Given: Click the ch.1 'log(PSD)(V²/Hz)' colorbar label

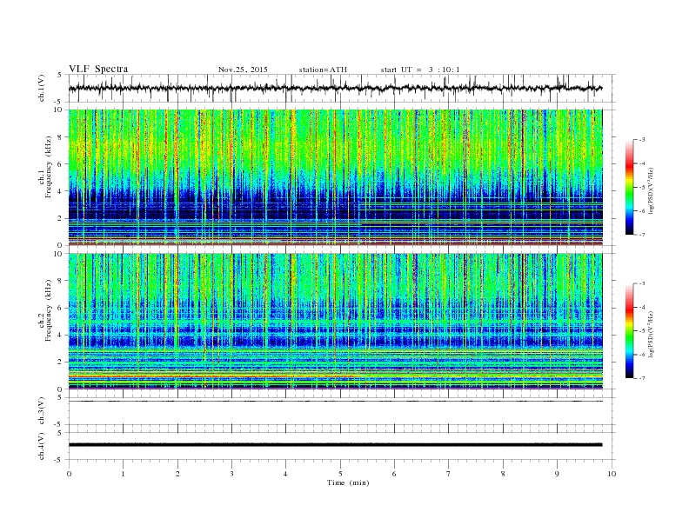Looking at the screenshot, I should click(651, 190).
